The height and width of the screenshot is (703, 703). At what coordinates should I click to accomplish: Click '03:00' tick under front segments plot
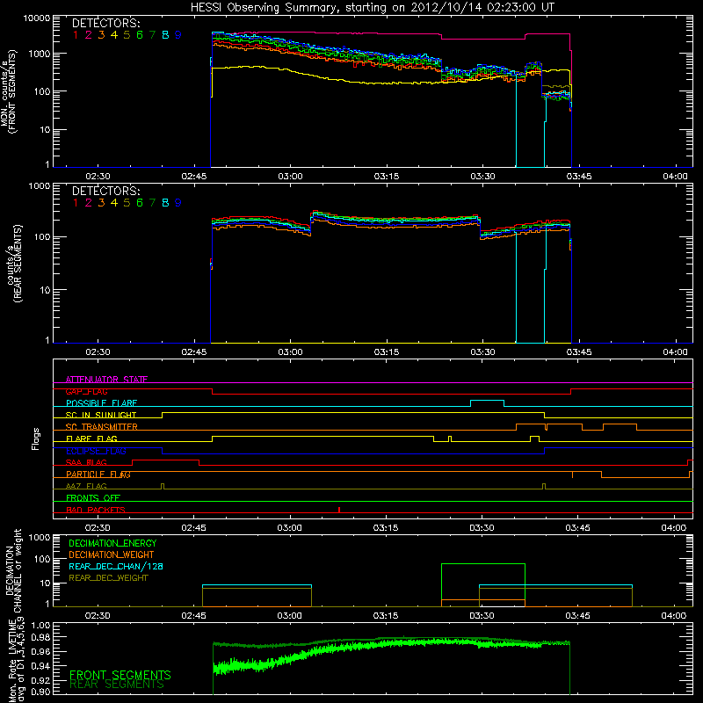pos(290,177)
